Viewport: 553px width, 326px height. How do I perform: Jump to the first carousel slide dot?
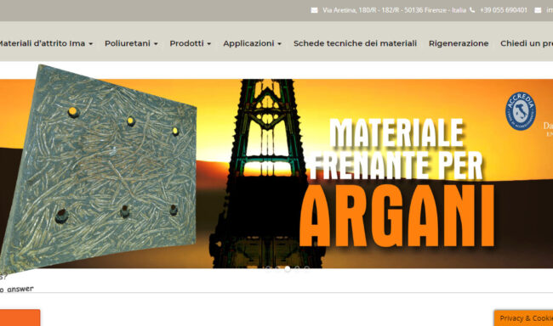pos(268,268)
